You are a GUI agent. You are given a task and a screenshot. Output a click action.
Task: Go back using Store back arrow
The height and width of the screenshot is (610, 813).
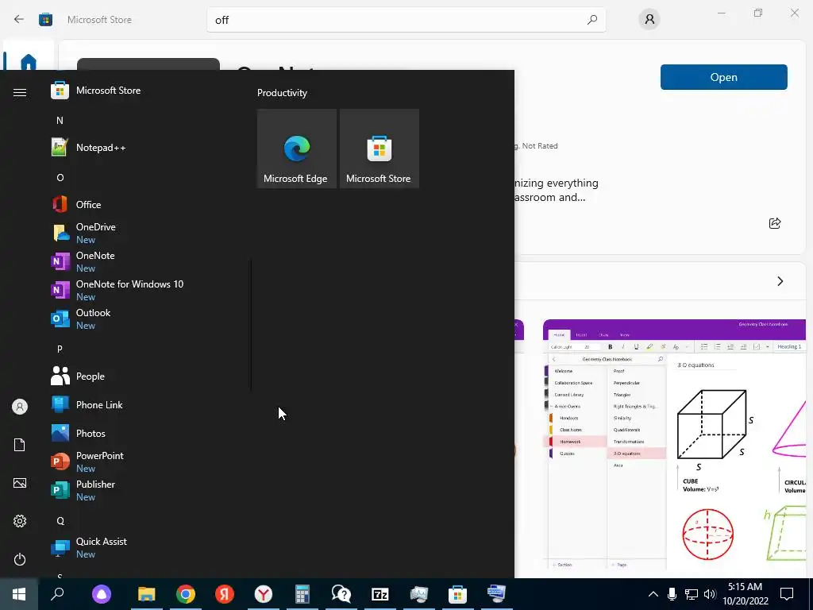pos(19,20)
